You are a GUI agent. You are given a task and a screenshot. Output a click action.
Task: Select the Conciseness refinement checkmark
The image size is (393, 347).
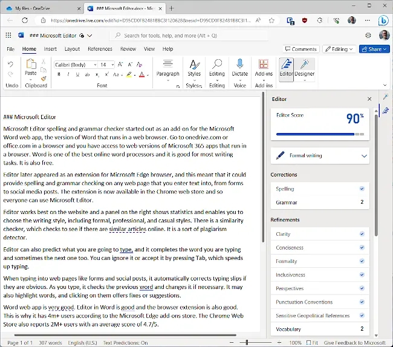click(x=362, y=247)
